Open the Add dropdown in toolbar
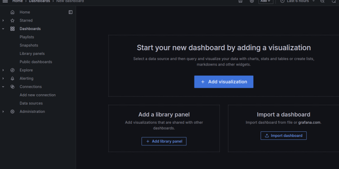The width and height of the screenshot is (339, 169). coord(266,1)
